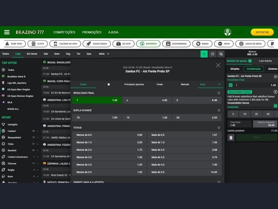
Task: Open the hamburger main menu
Action: [x=7, y=32]
